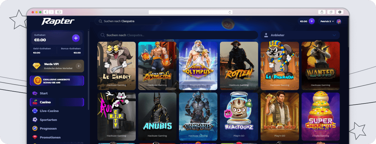Screen dimensions: 376x144
Task: Go back with browser back arrow
Action: click(46, 12)
